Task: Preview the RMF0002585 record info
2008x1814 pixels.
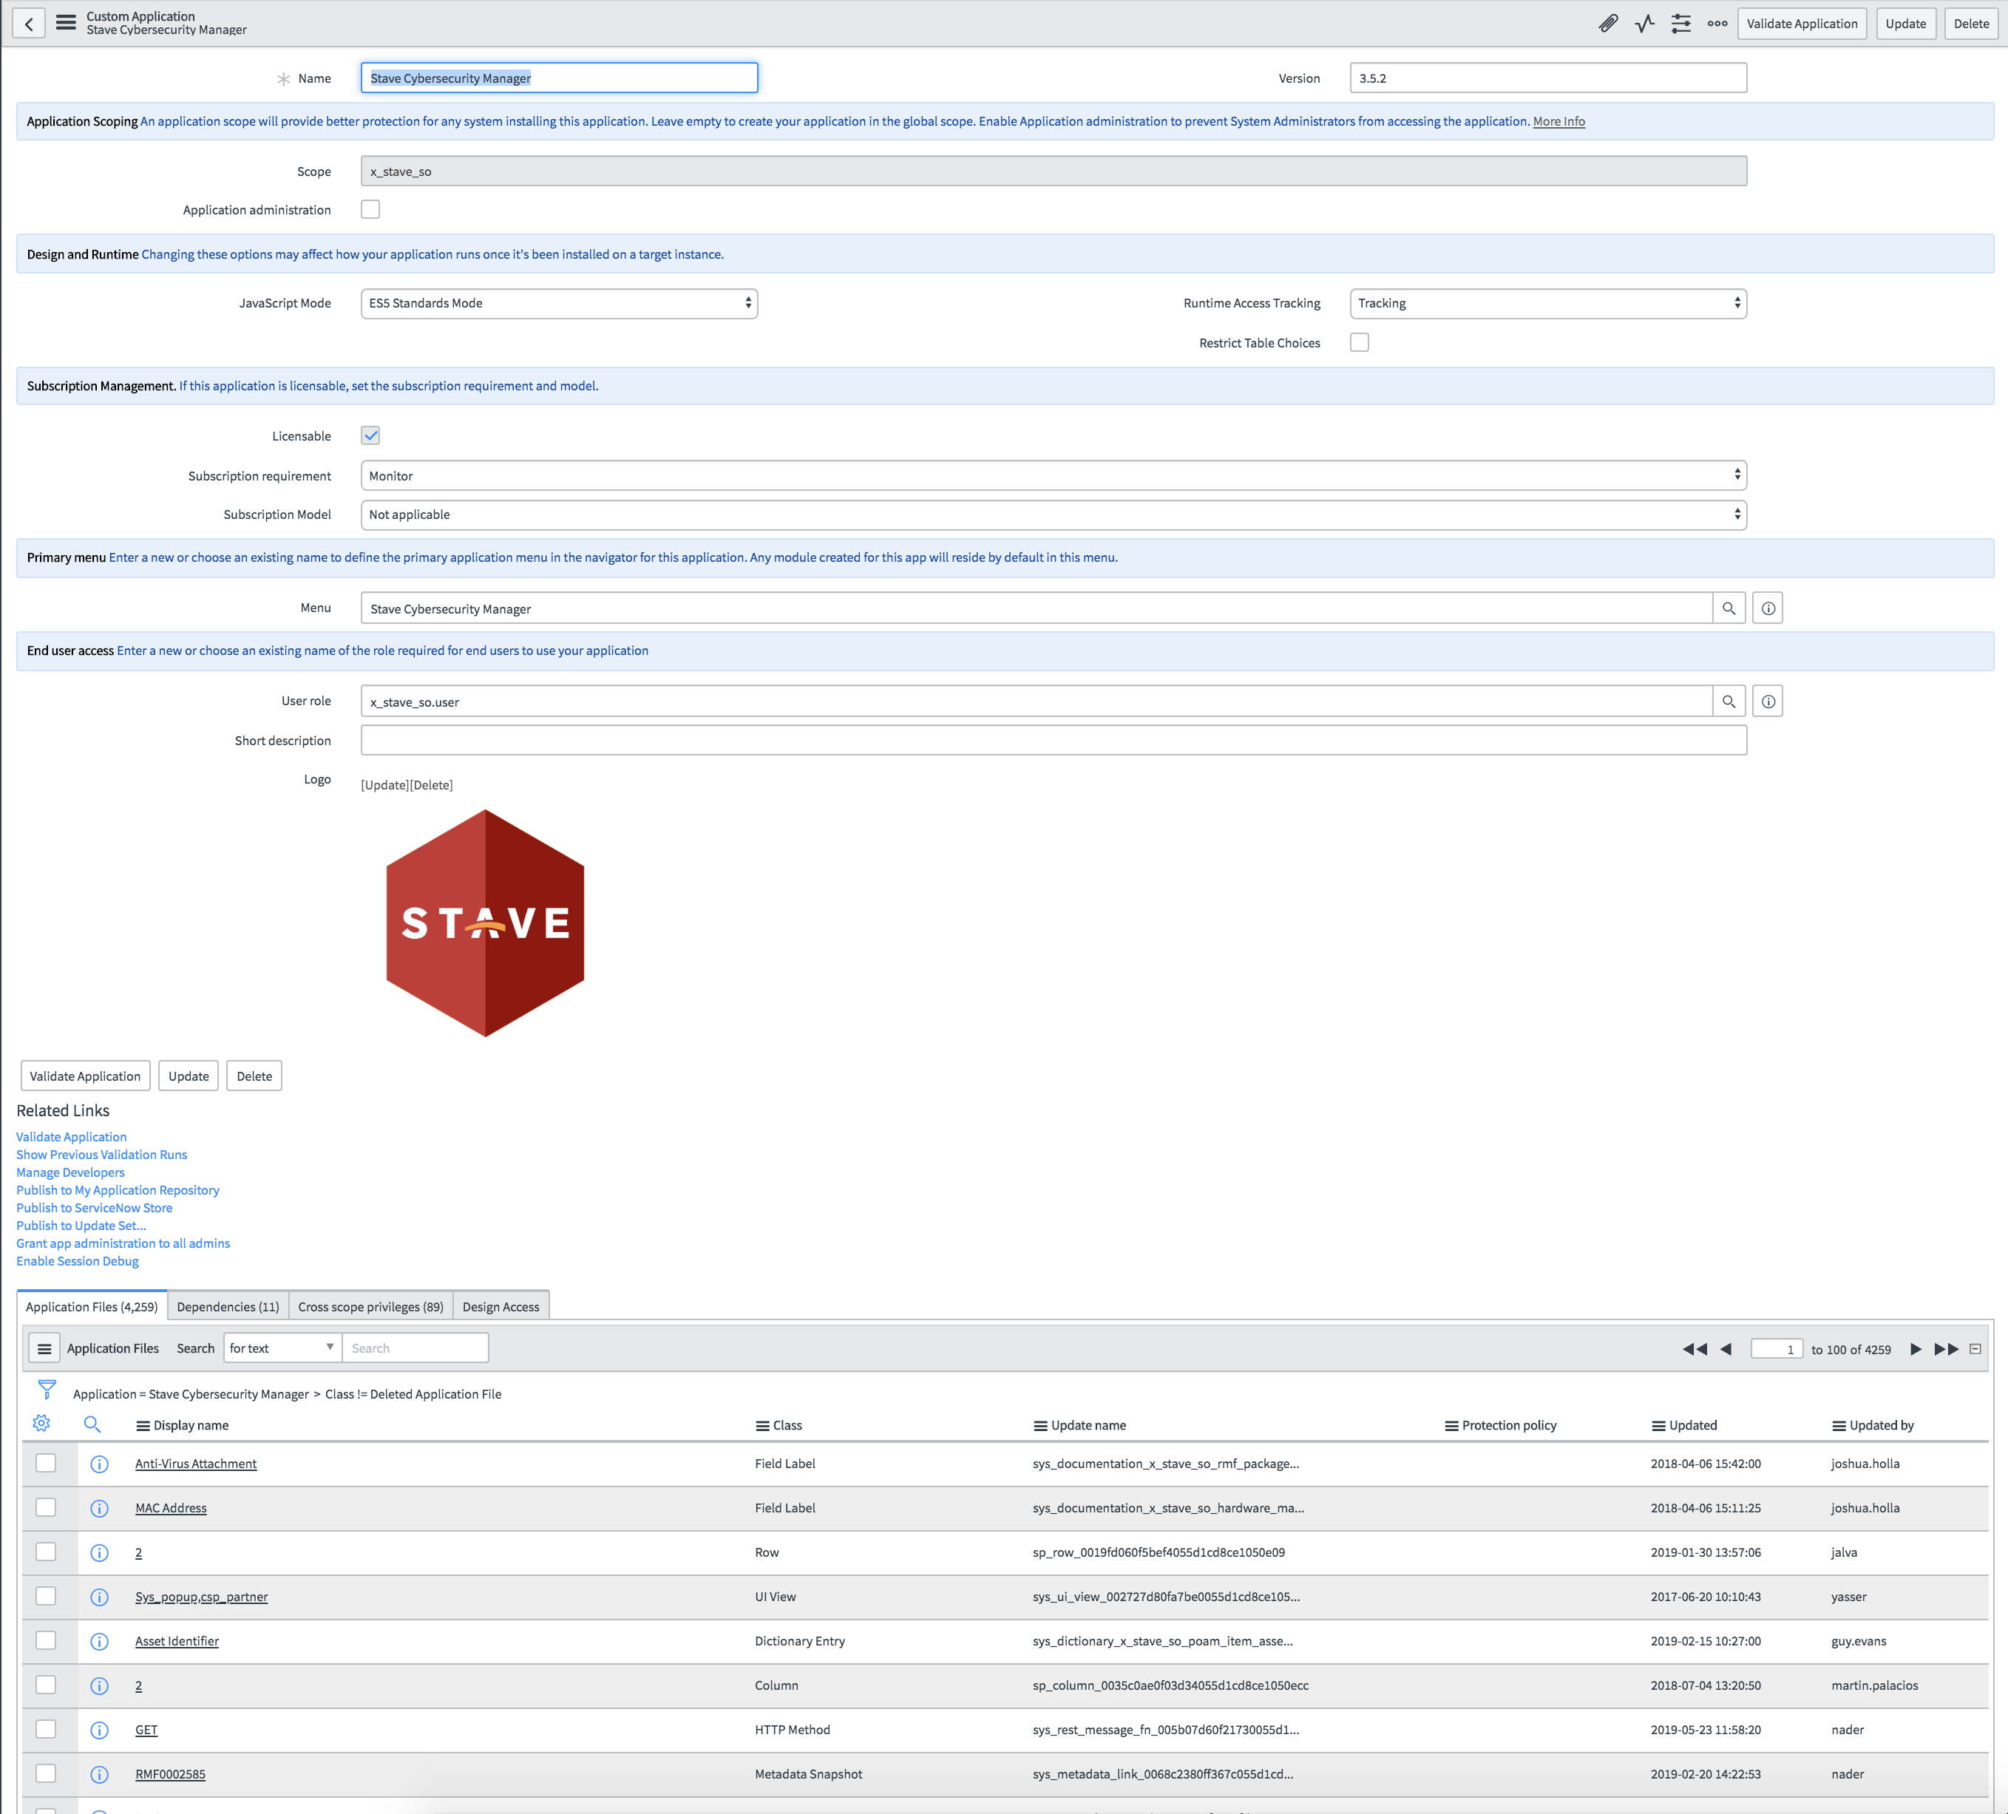Action: [98, 1774]
